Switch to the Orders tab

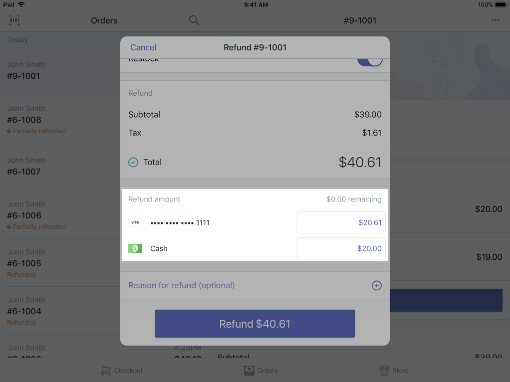tap(261, 371)
